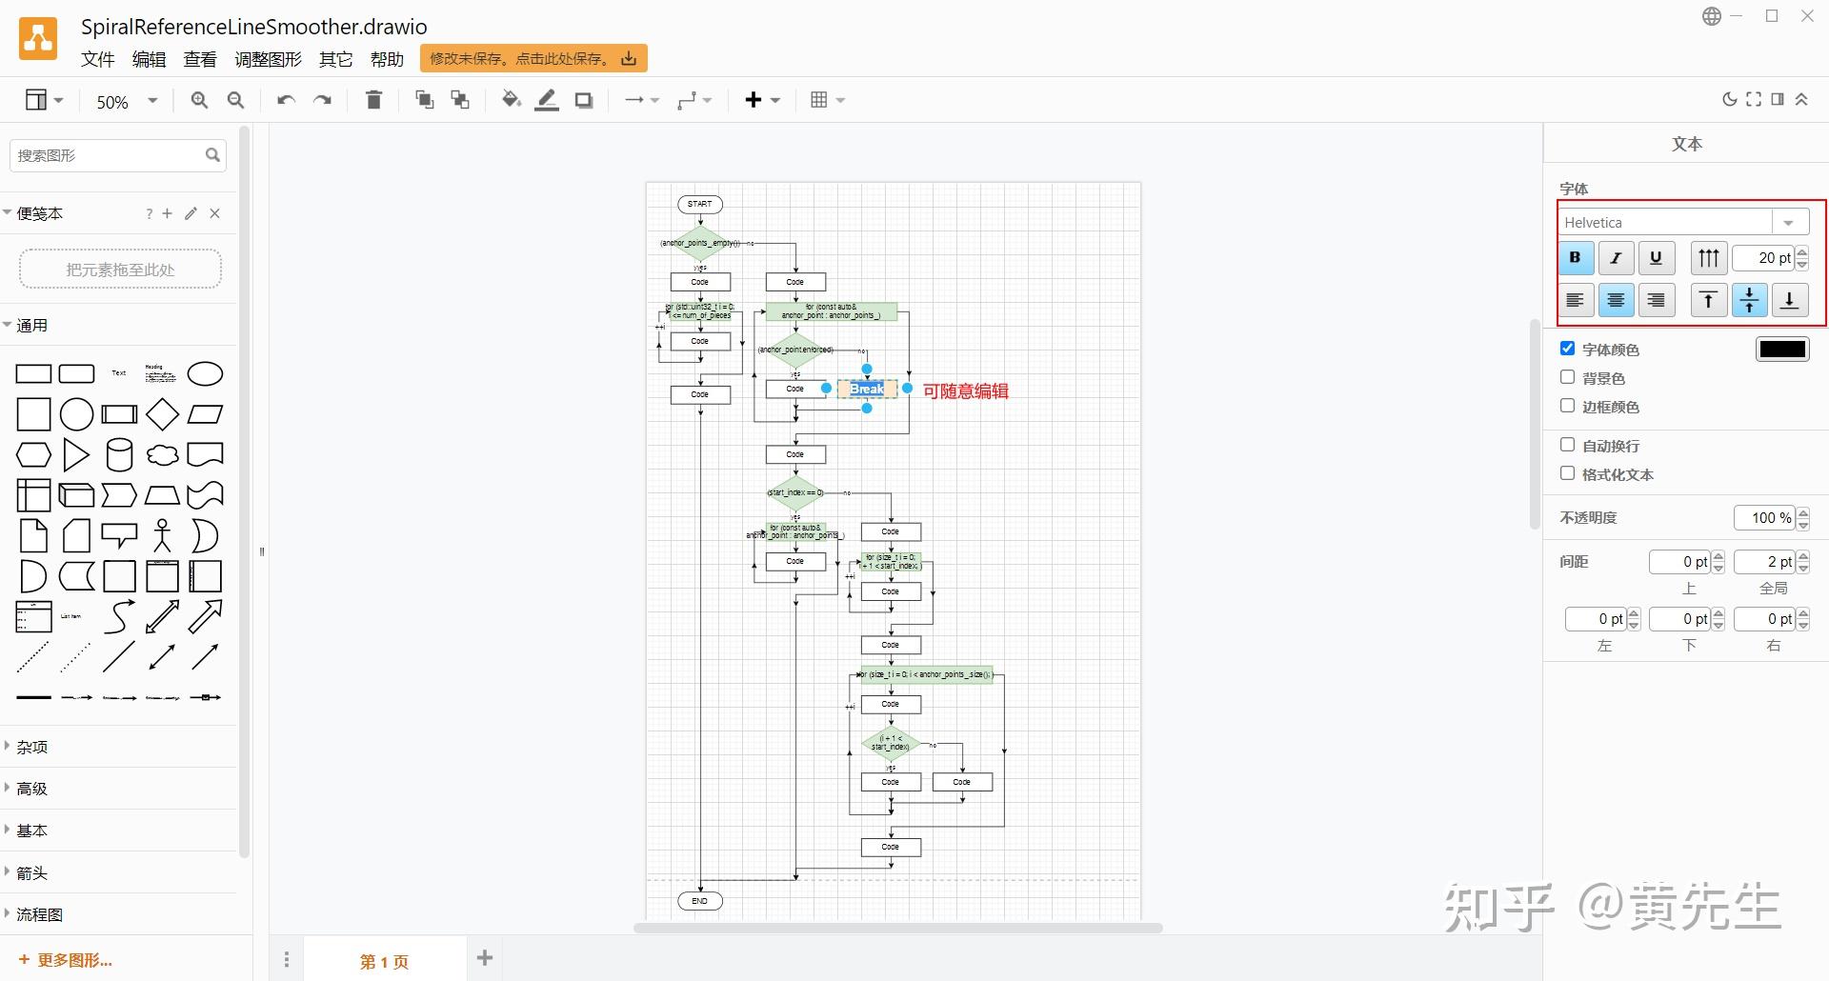Close the scratchpad section
1829x981 pixels.
(215, 213)
